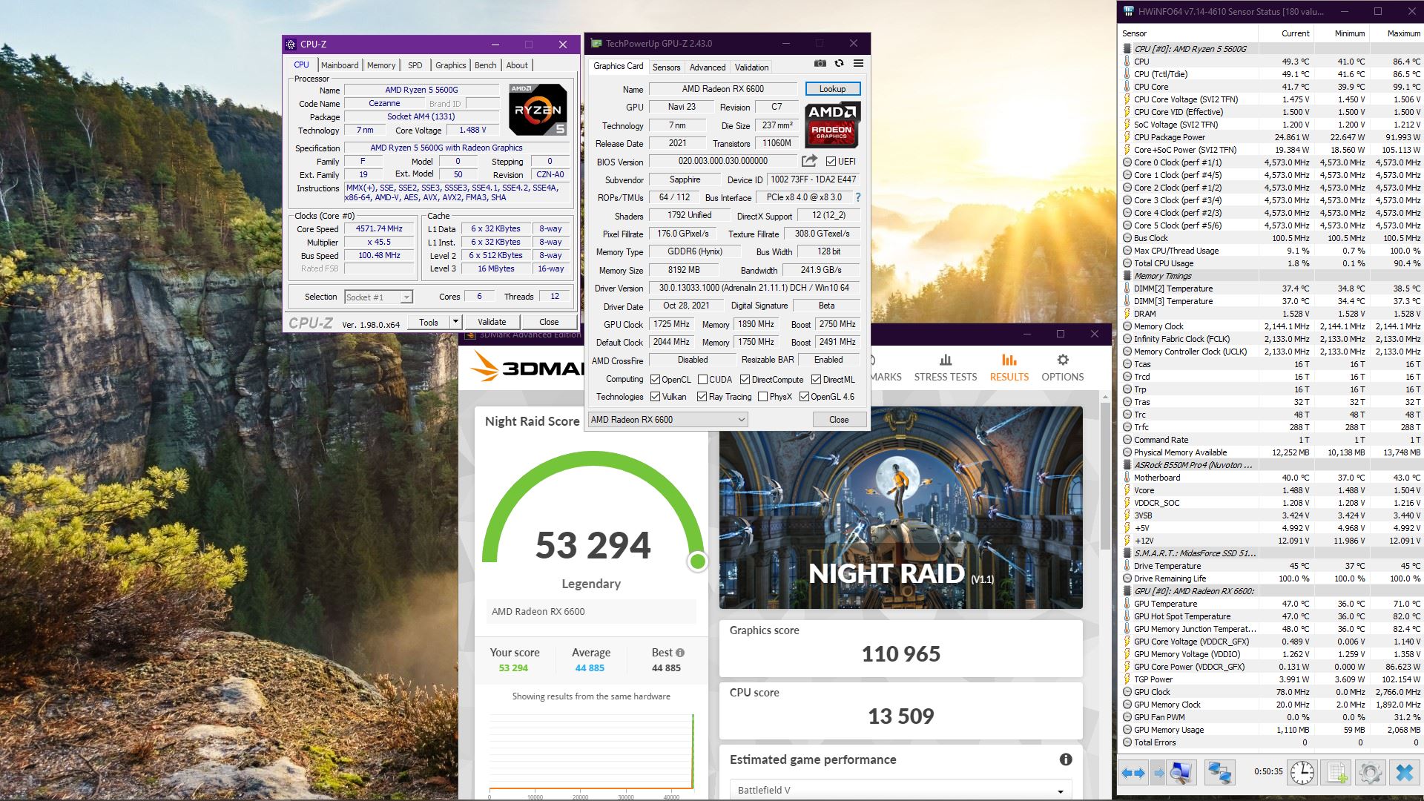
Task: Switch to the Memory tab in CPU-Z
Action: [x=381, y=65]
